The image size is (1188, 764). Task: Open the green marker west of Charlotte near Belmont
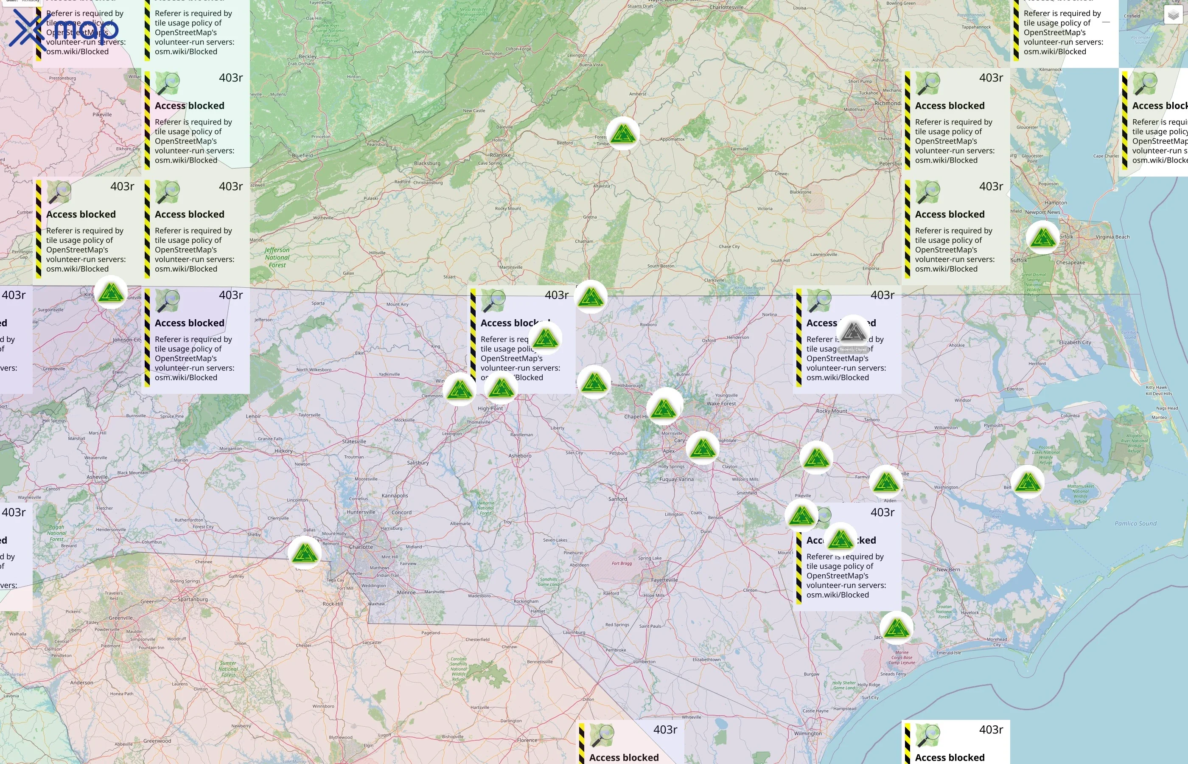point(305,553)
